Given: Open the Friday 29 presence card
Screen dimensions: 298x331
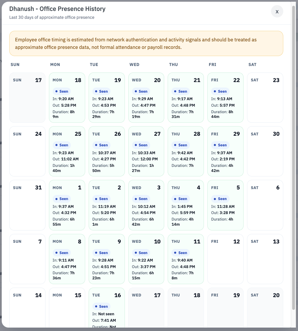Looking at the screenshot, I should (225, 151).
